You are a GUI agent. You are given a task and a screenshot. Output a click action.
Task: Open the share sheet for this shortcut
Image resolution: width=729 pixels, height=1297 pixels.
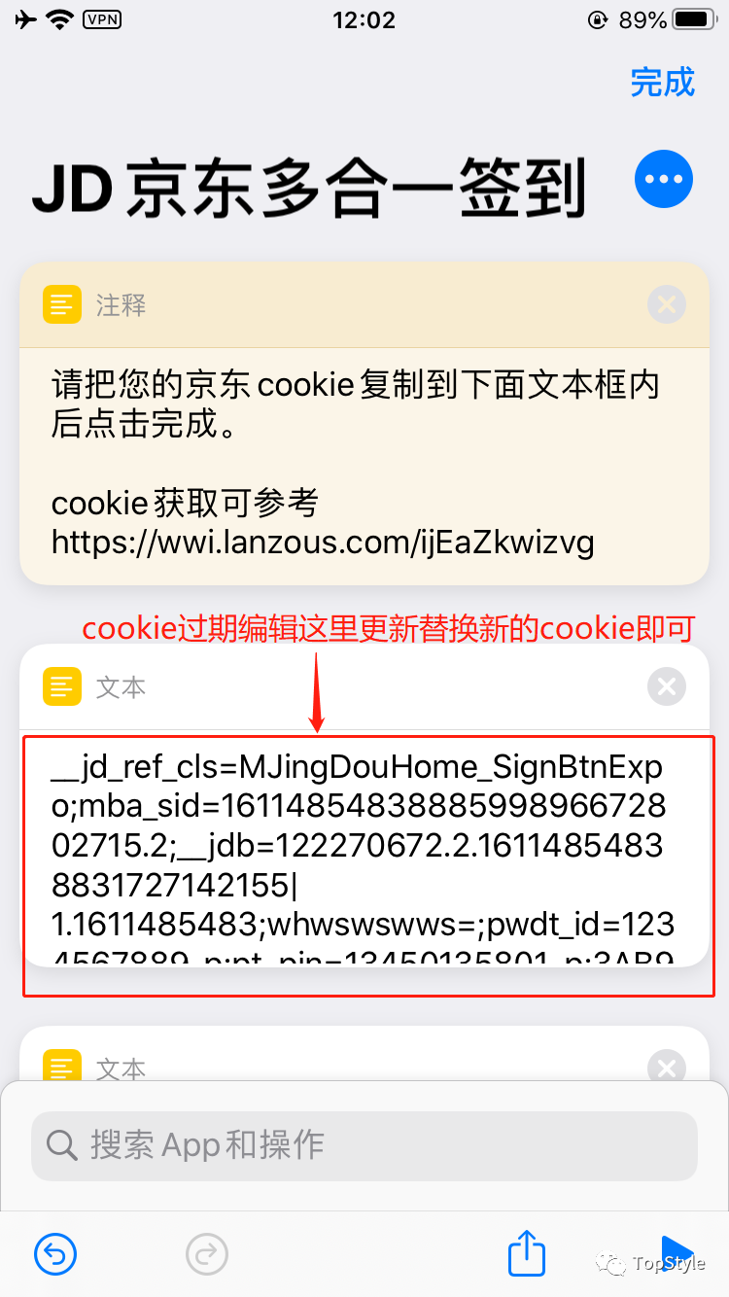[527, 1251]
